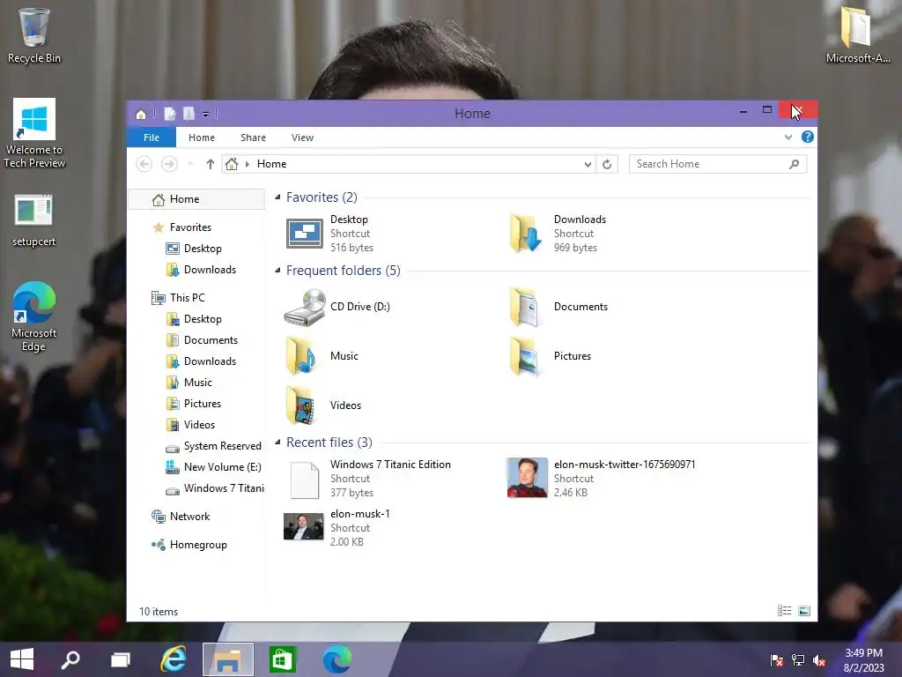The height and width of the screenshot is (677, 902).
Task: Open Welcome to Tech Preview shortcut
Action: 34,134
